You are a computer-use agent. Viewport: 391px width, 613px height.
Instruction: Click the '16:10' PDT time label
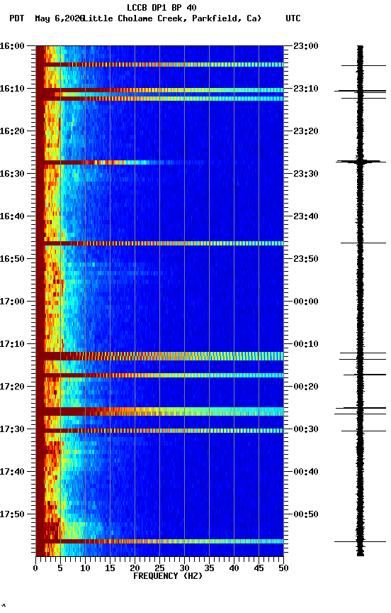(12, 89)
